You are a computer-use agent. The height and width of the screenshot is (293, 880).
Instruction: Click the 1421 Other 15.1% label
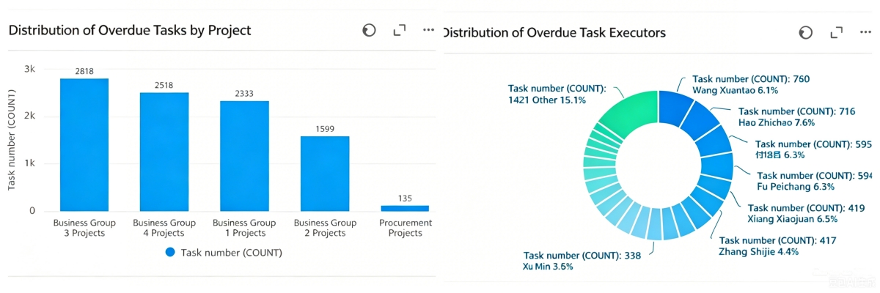pyautogui.click(x=547, y=100)
